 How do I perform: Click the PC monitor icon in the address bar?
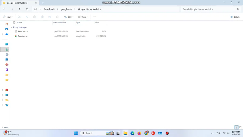[x=35, y=9]
